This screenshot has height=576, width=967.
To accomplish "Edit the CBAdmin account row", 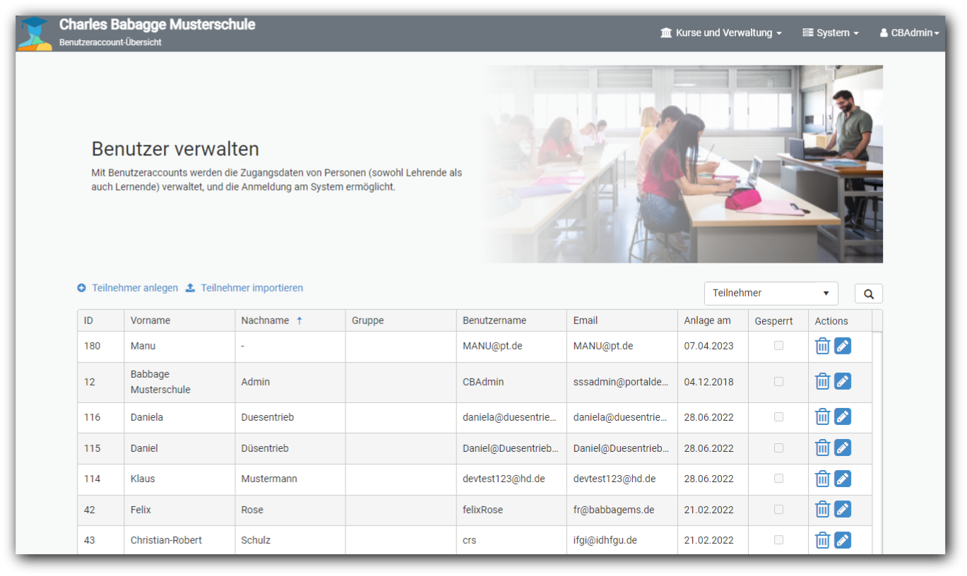I will (x=842, y=382).
